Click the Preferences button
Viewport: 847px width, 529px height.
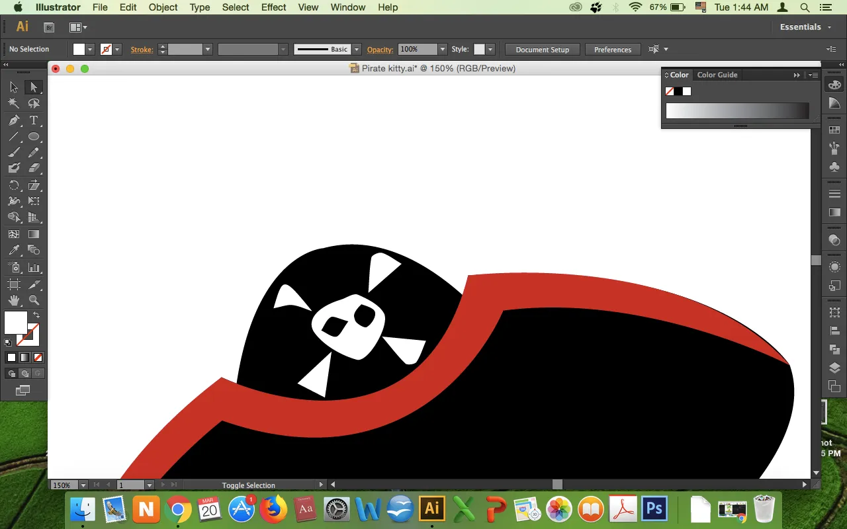613,50
